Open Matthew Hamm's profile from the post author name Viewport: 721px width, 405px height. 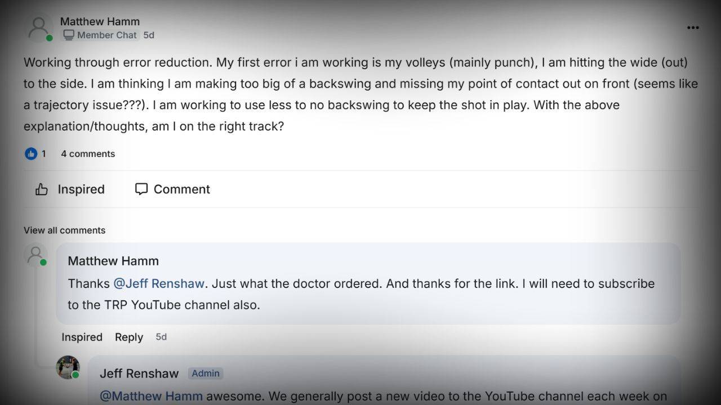100,21
